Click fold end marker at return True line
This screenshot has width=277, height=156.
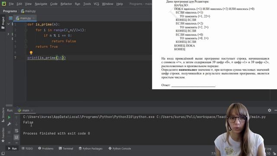point(26,47)
